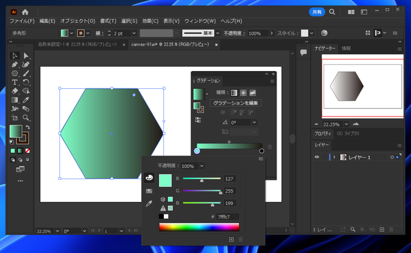411x253 pixels.
Task: Expand the レイヤー 1 layer contents
Action: [334, 157]
